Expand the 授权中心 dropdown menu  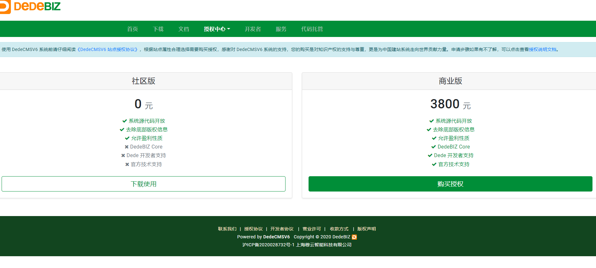[x=217, y=29]
